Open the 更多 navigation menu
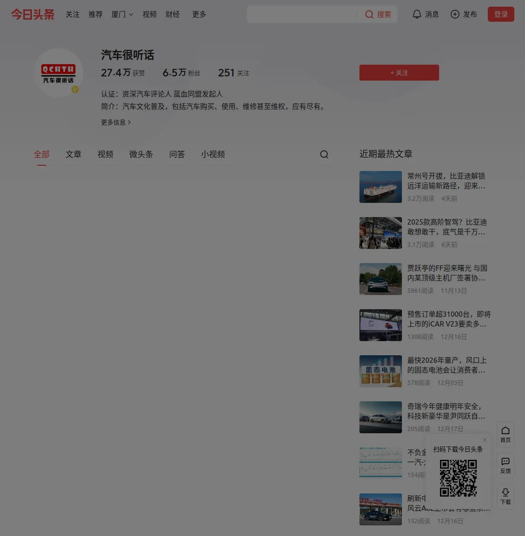Viewport: 525px width, 536px height. click(x=199, y=14)
